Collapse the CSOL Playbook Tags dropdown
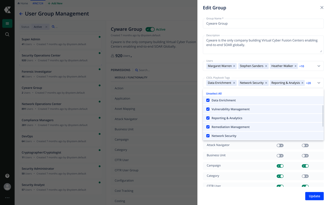 click(x=319, y=83)
